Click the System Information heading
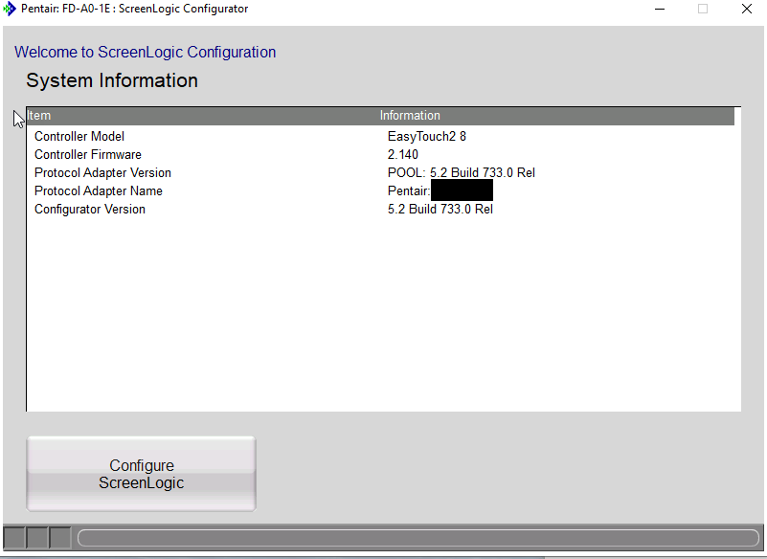Image resolution: width=767 pixels, height=559 pixels. click(112, 80)
